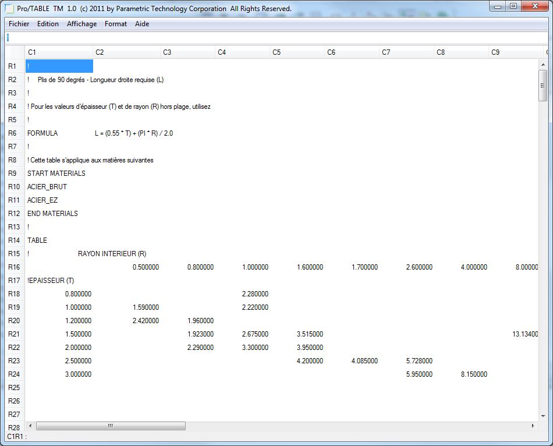Select column header C7
Viewport: 553px width, 446px height.
406,52
